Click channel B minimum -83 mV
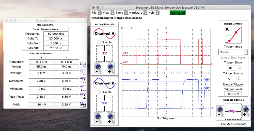Image resolution: width=254 pixels, height=131 pixels. pyautogui.click(x=66, y=89)
